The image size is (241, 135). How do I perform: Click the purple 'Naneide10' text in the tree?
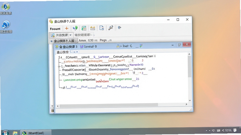pyautogui.click(x=136, y=65)
